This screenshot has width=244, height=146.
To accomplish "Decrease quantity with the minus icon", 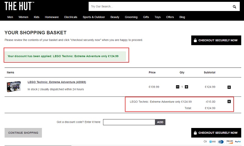I will [178, 87].
